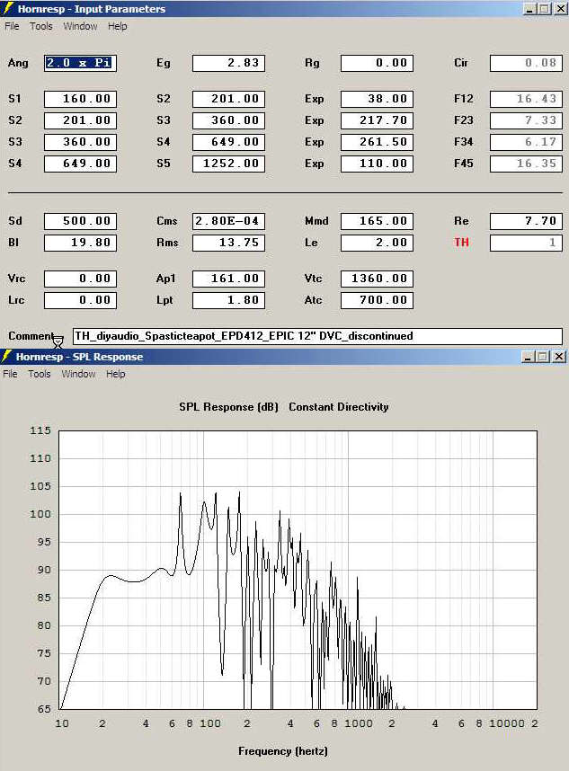Click the Mmd field with 165.00
The image size is (569, 771).
coord(378,221)
